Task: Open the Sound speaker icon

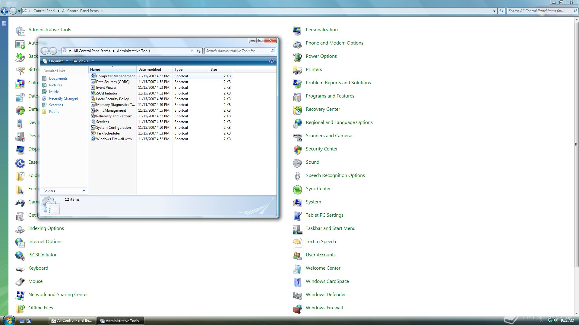Action: pos(297,162)
